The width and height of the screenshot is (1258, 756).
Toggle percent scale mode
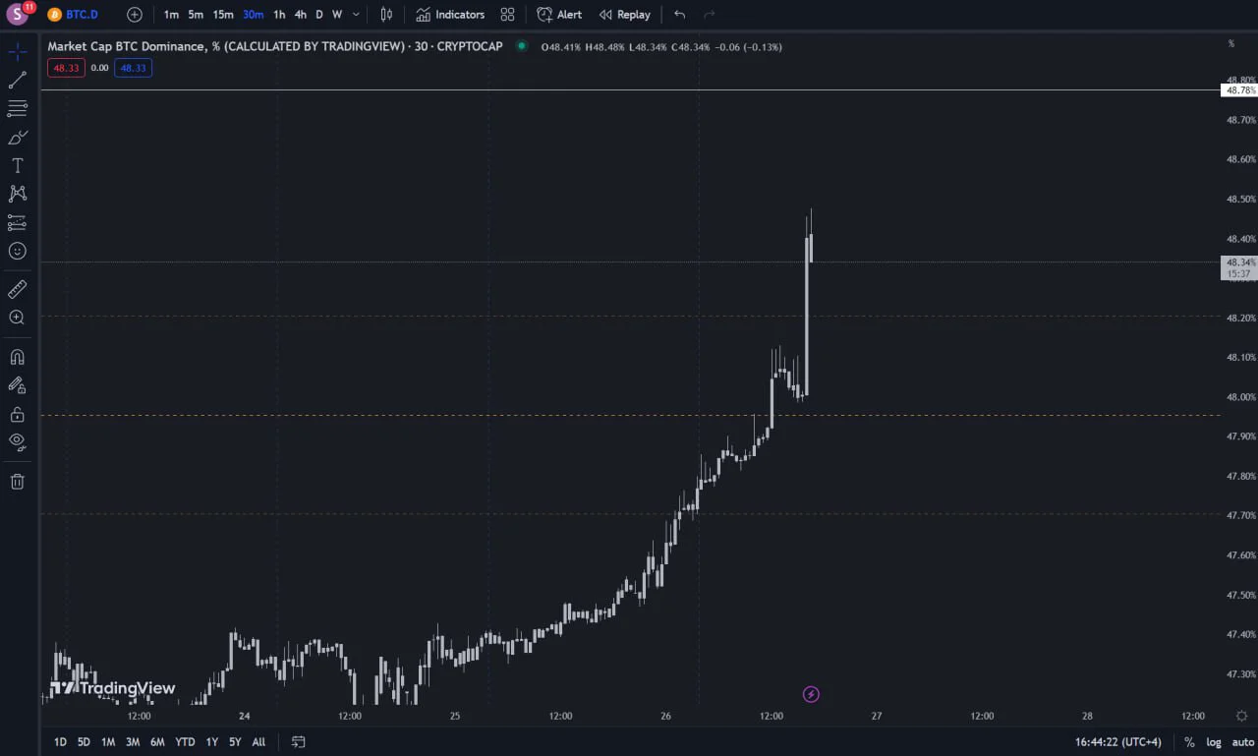(x=1190, y=742)
